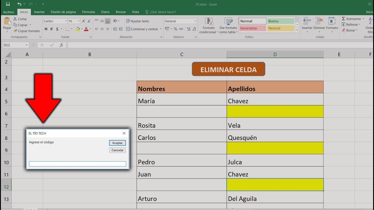The height and width of the screenshot is (210, 374).
Task: Expand the cell styles gallery
Action: [x=297, y=30]
